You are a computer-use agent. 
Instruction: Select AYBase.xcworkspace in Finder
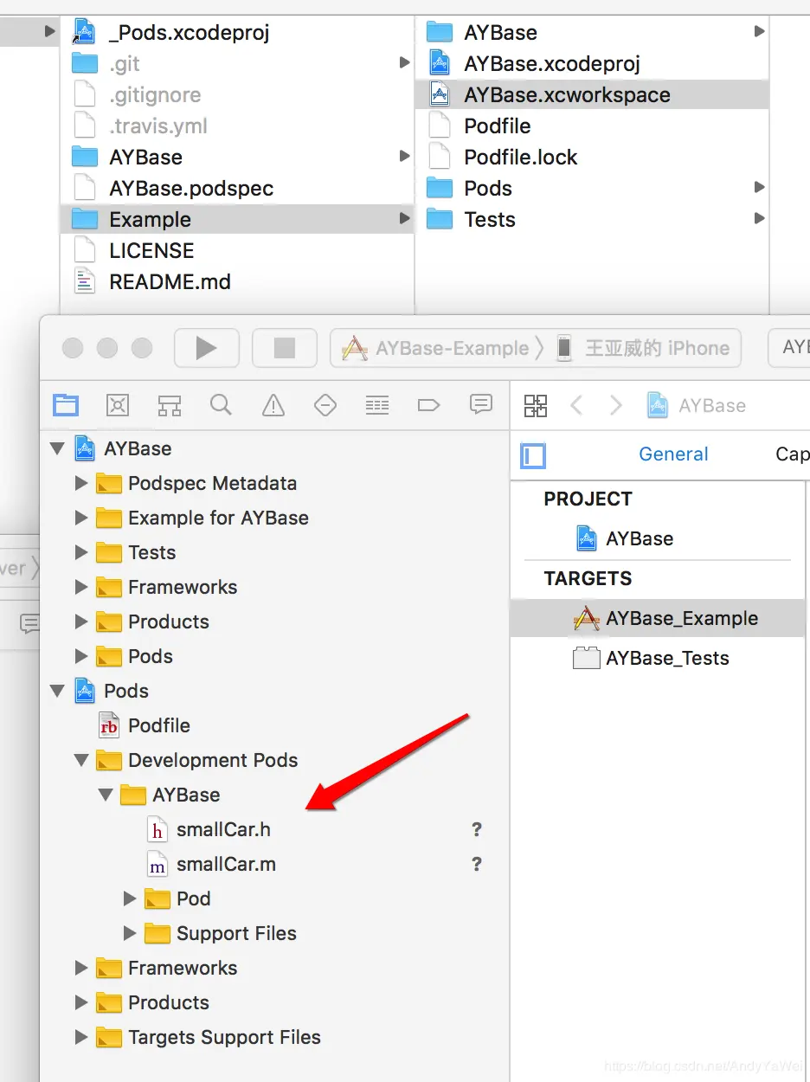[x=592, y=94]
